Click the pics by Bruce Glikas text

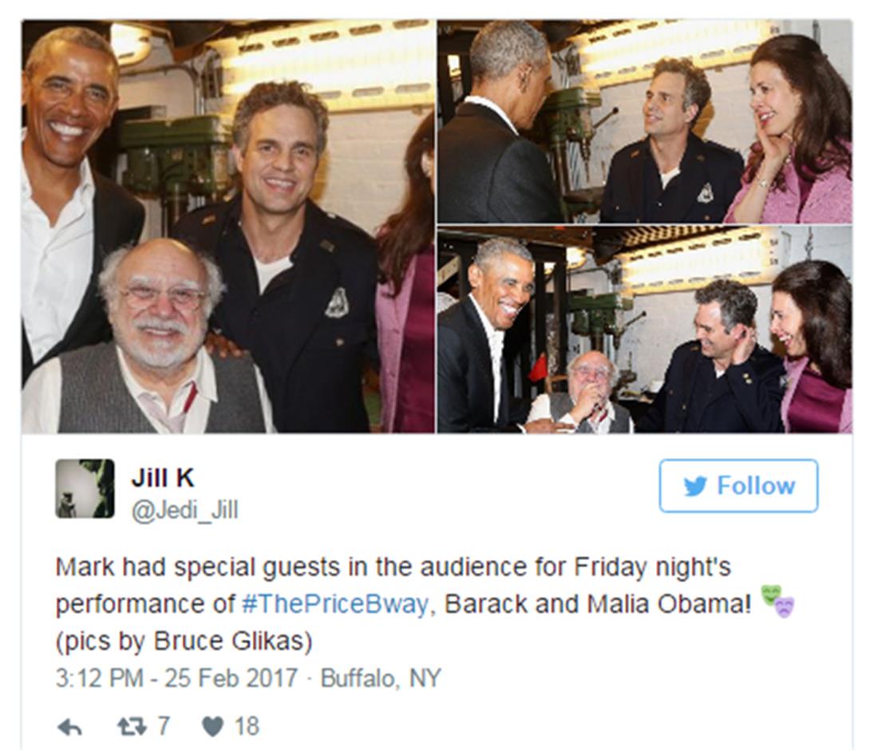(184, 641)
